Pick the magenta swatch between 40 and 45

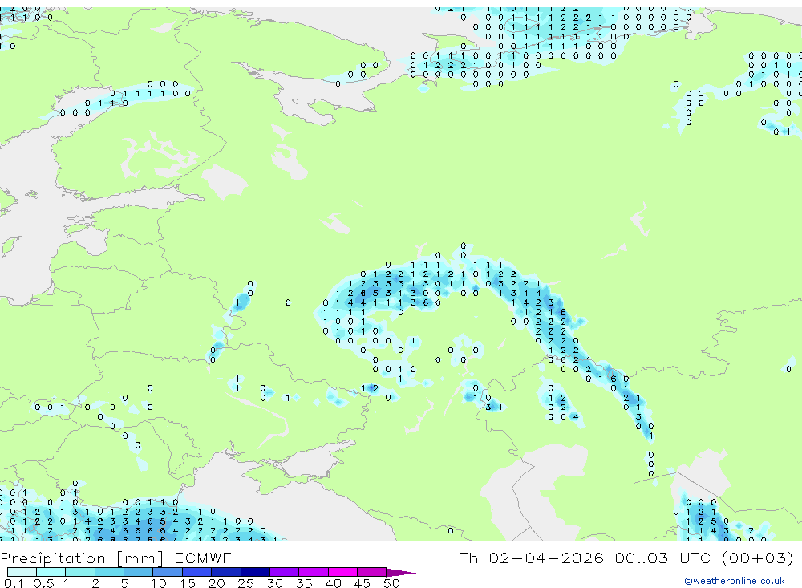coord(342,572)
